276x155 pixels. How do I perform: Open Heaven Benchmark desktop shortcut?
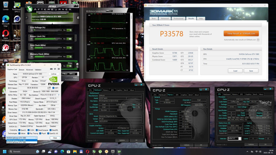tap(17, 35)
